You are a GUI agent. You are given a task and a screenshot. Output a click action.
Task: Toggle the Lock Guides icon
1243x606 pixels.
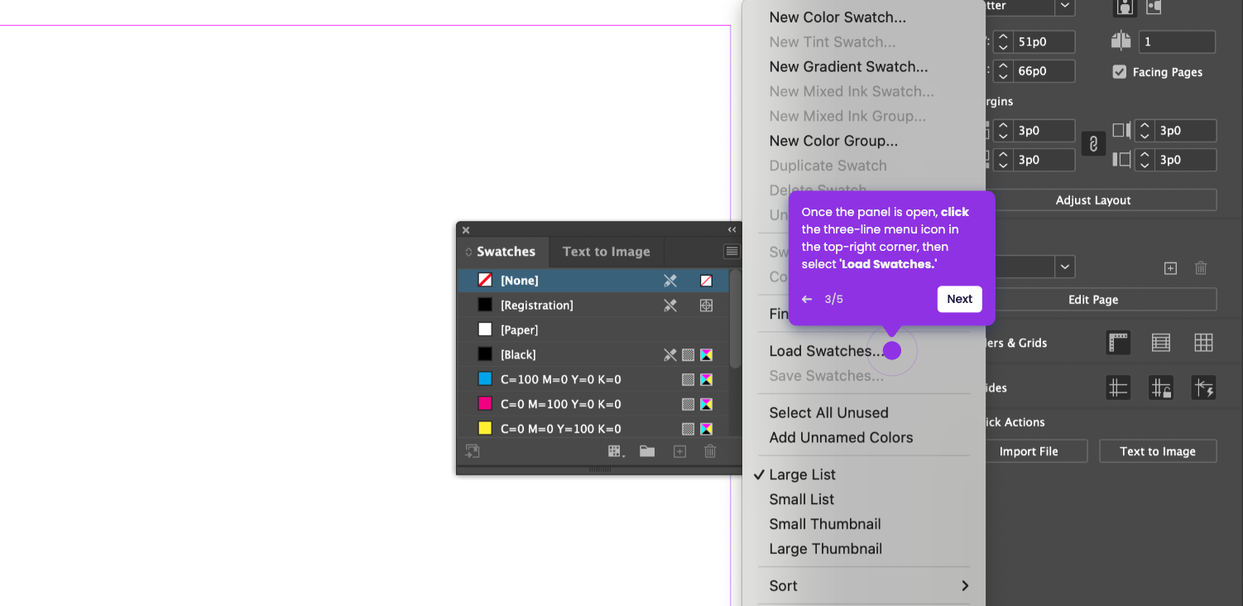(x=1161, y=387)
